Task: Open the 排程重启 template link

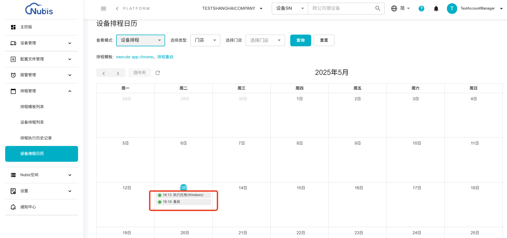Action: [x=165, y=57]
